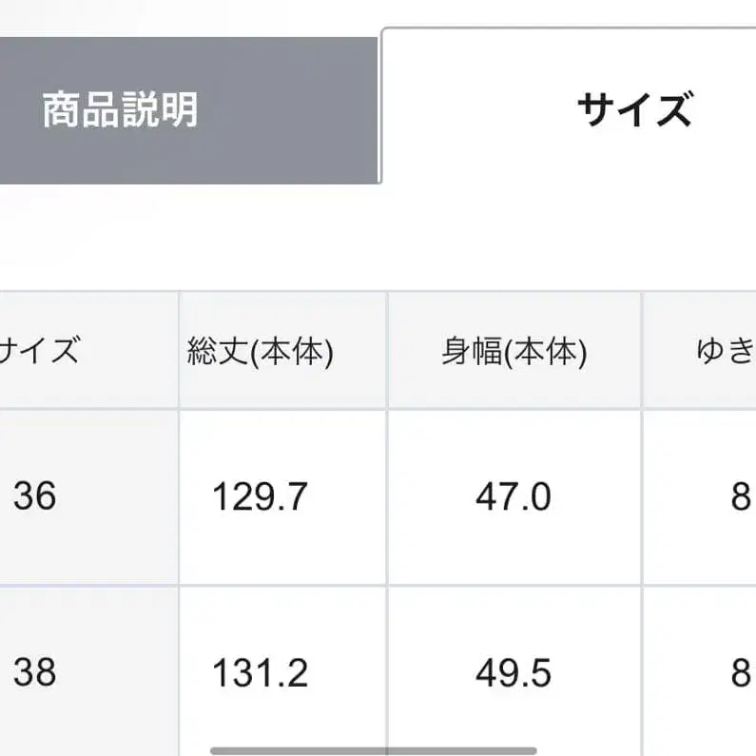
Task: Click the 身幅(本体) column header
Action: pos(514,352)
